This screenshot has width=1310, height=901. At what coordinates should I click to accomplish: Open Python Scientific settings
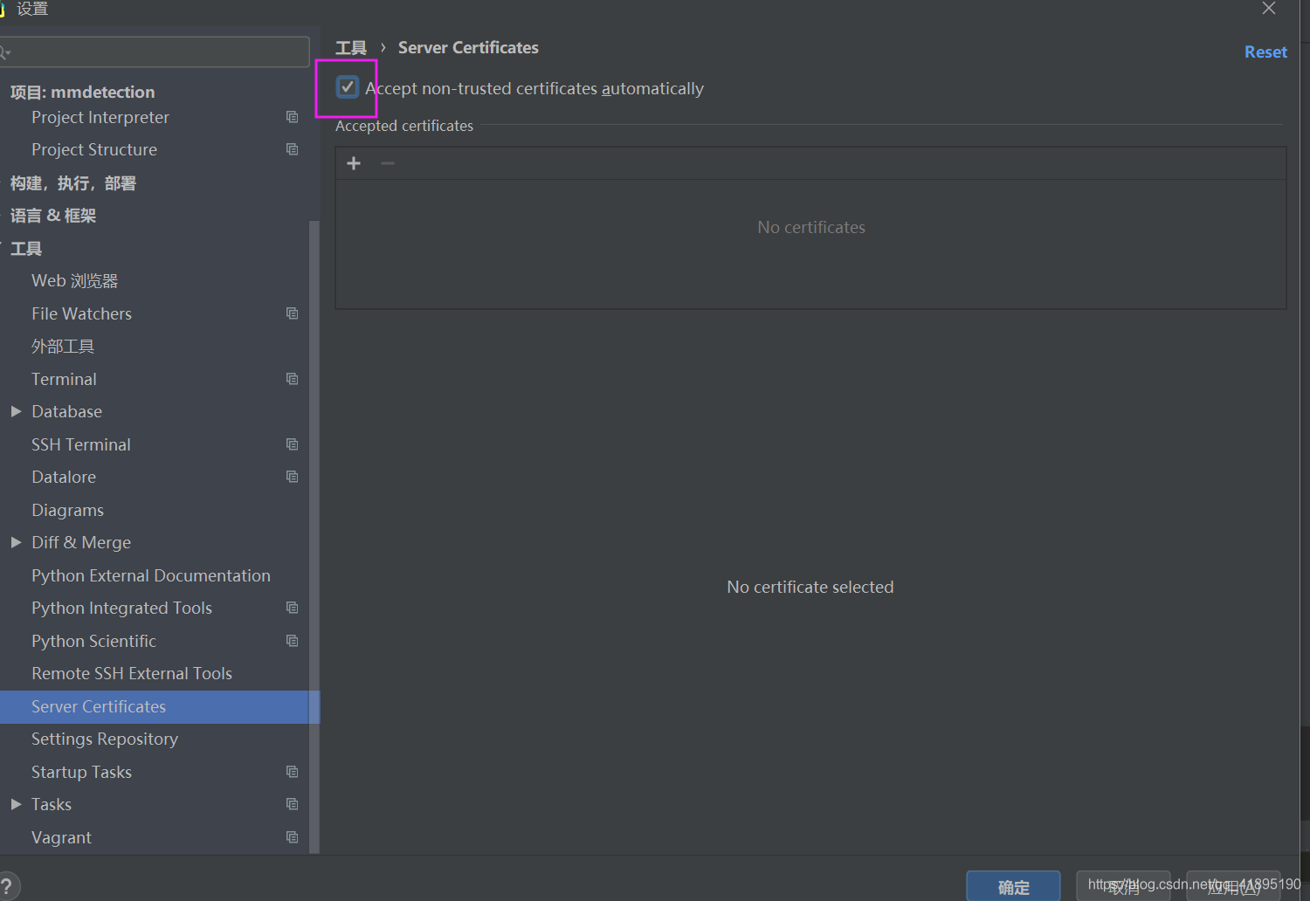[93, 641]
